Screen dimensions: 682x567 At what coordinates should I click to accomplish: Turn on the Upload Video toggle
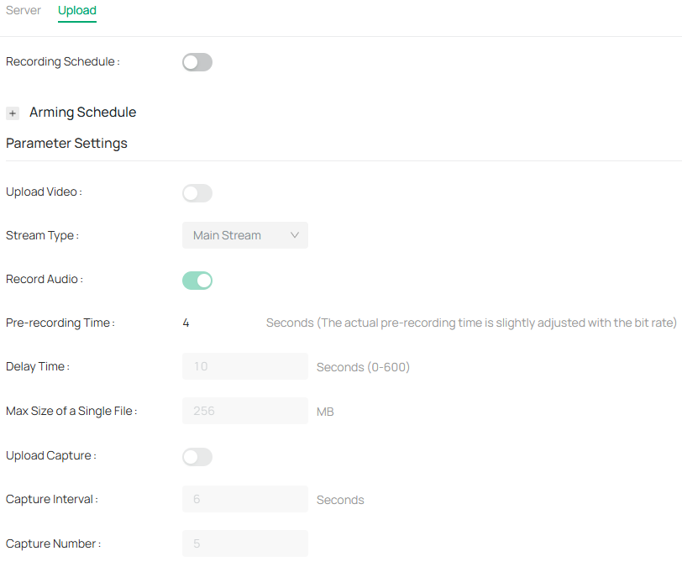pyautogui.click(x=197, y=193)
